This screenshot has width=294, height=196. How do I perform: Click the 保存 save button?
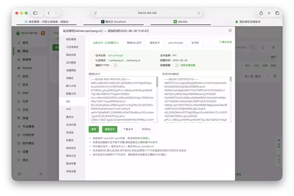pos(94,129)
